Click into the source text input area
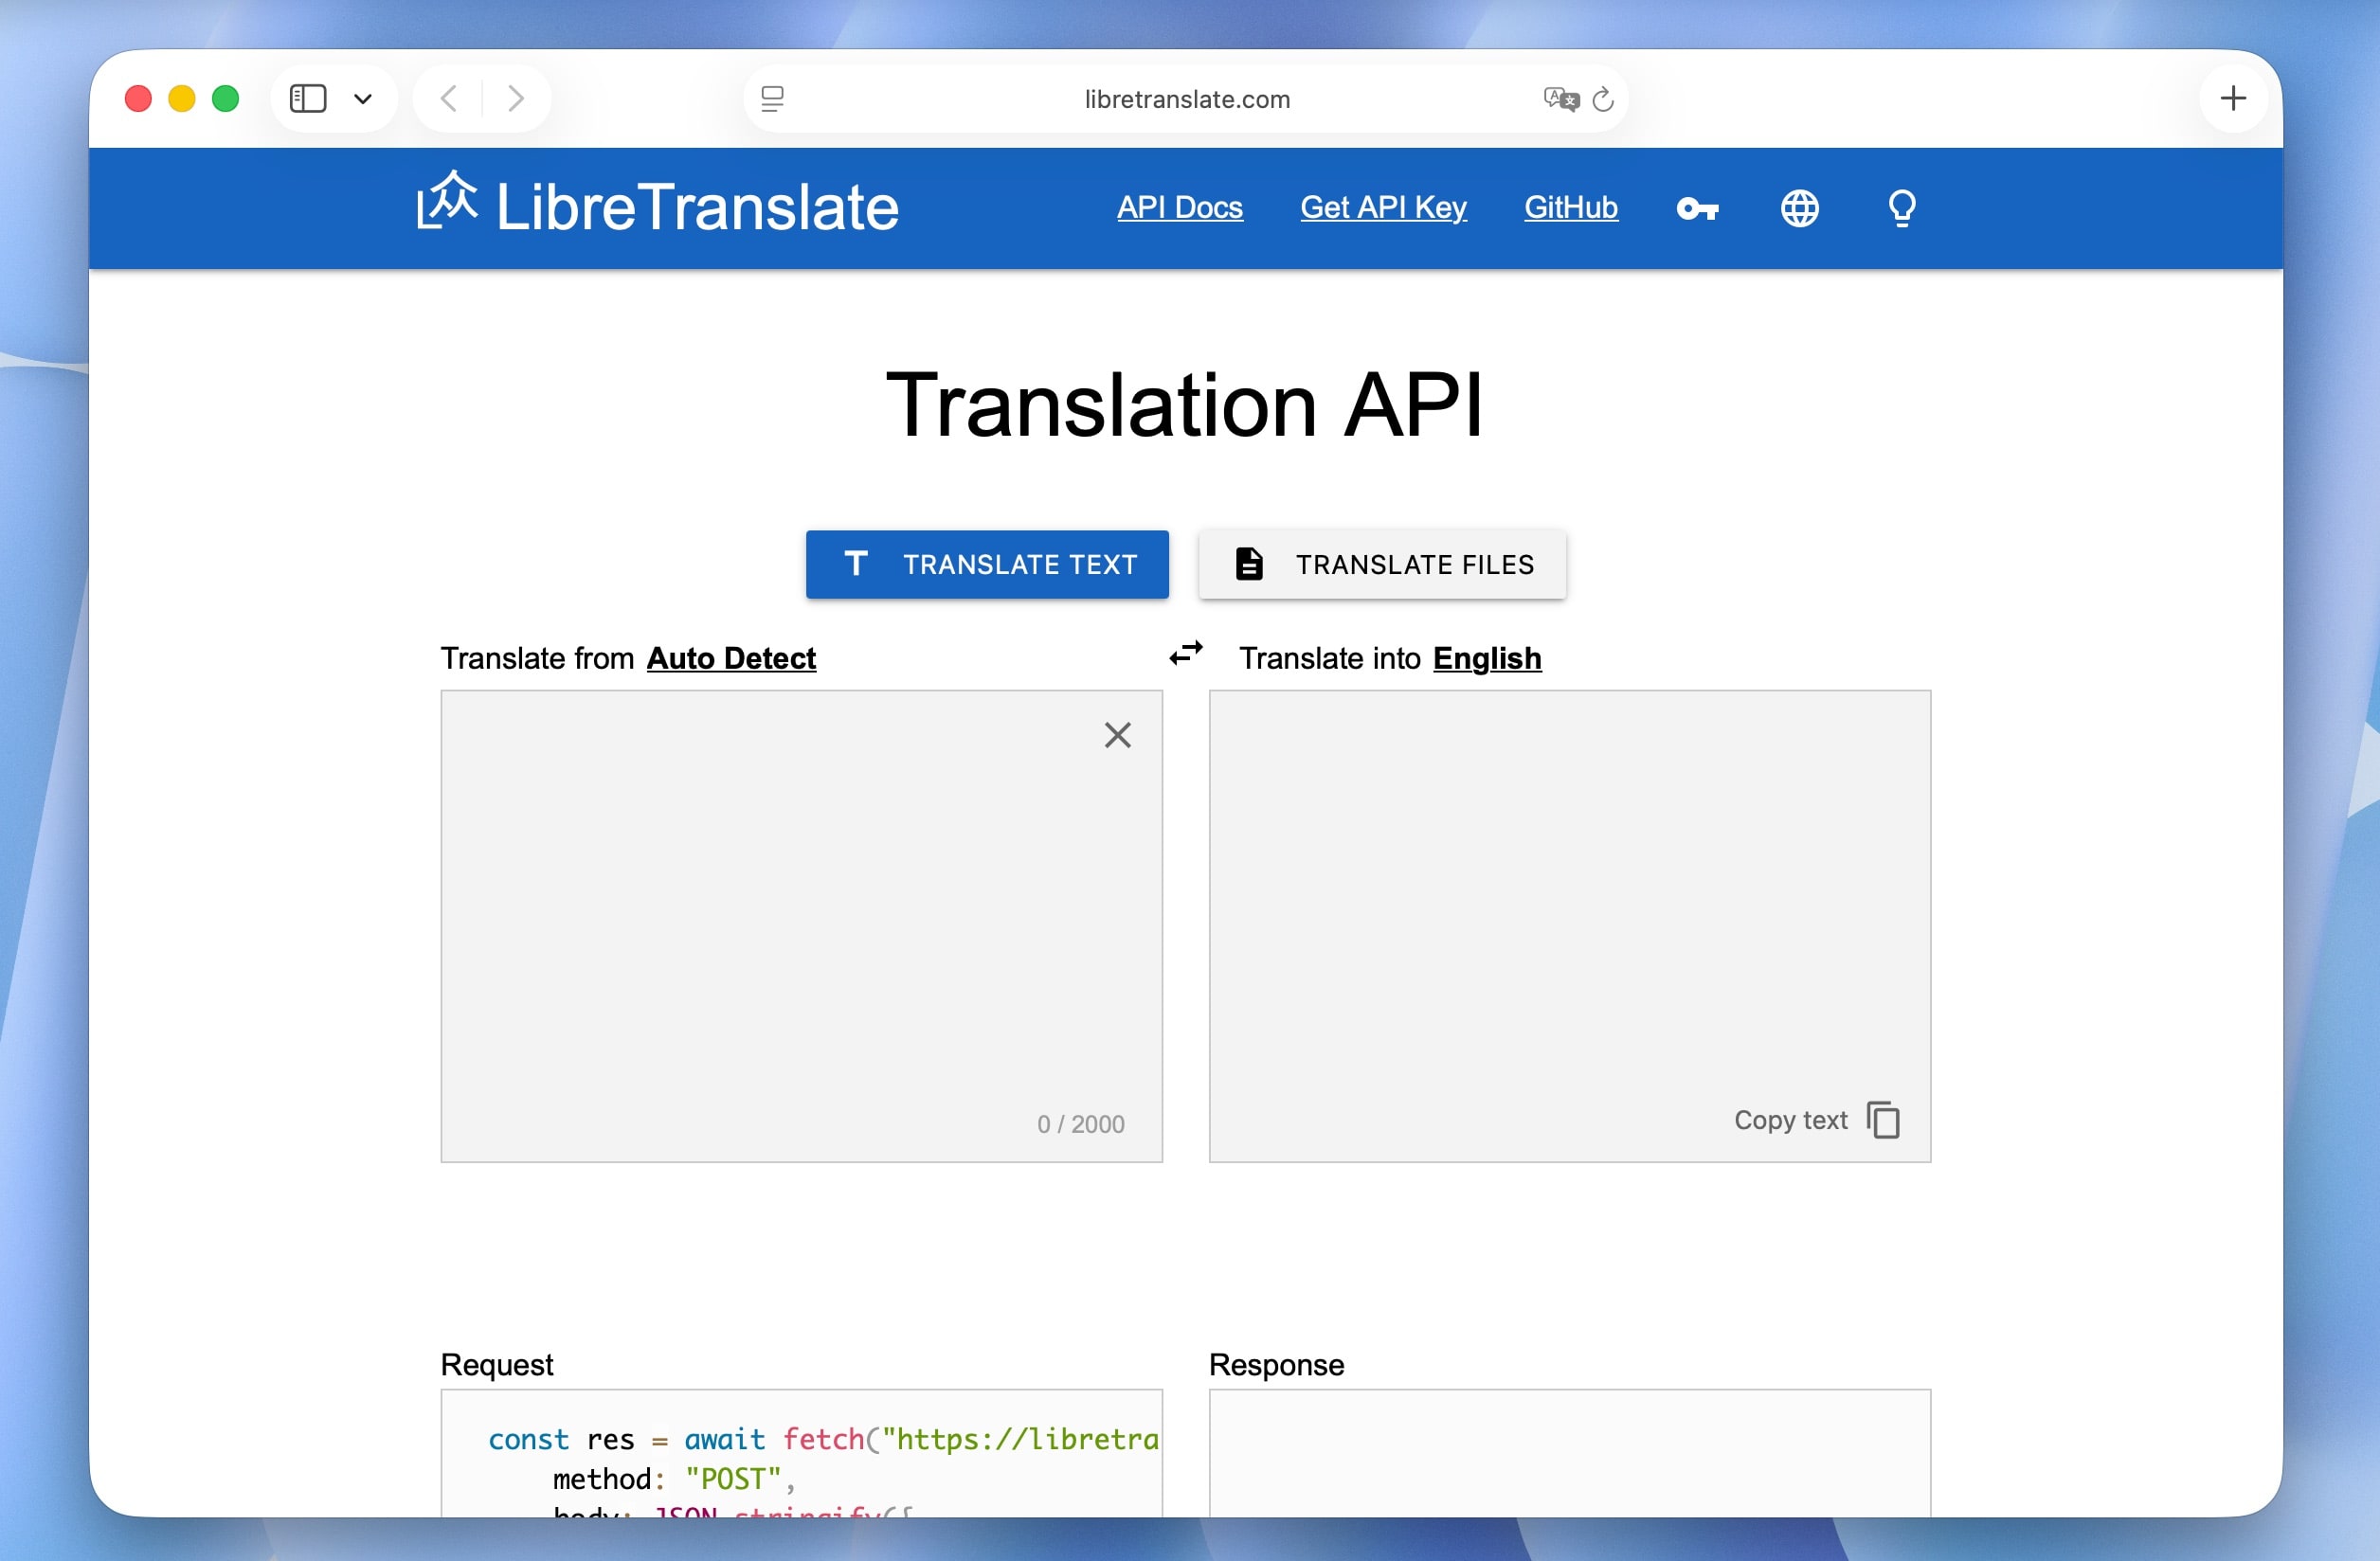2380x1561 pixels. pos(800,920)
